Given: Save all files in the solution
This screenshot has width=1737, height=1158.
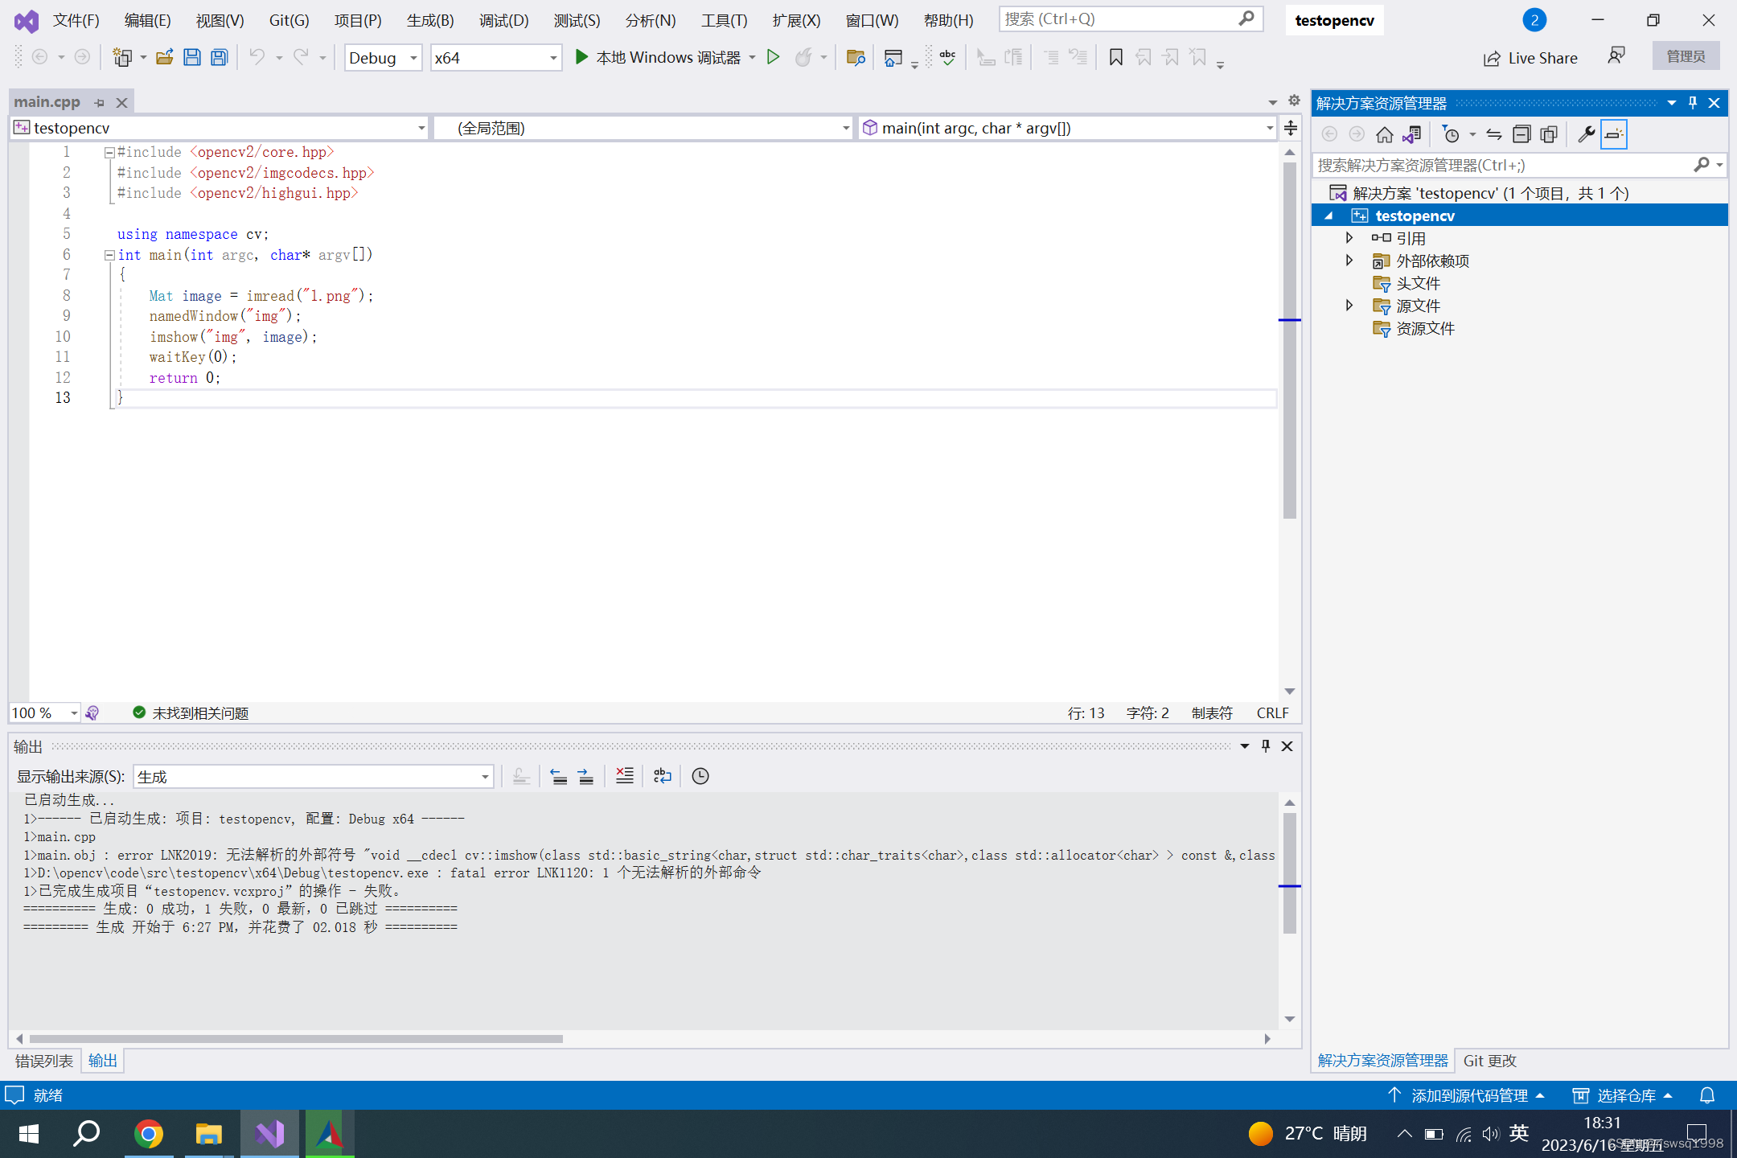Looking at the screenshot, I should click(x=219, y=57).
